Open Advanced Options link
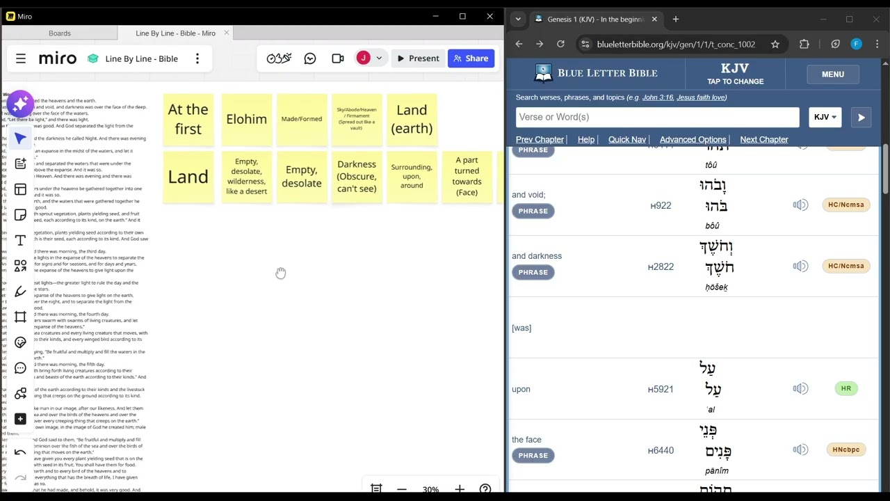The height and width of the screenshot is (501, 890). tap(693, 140)
